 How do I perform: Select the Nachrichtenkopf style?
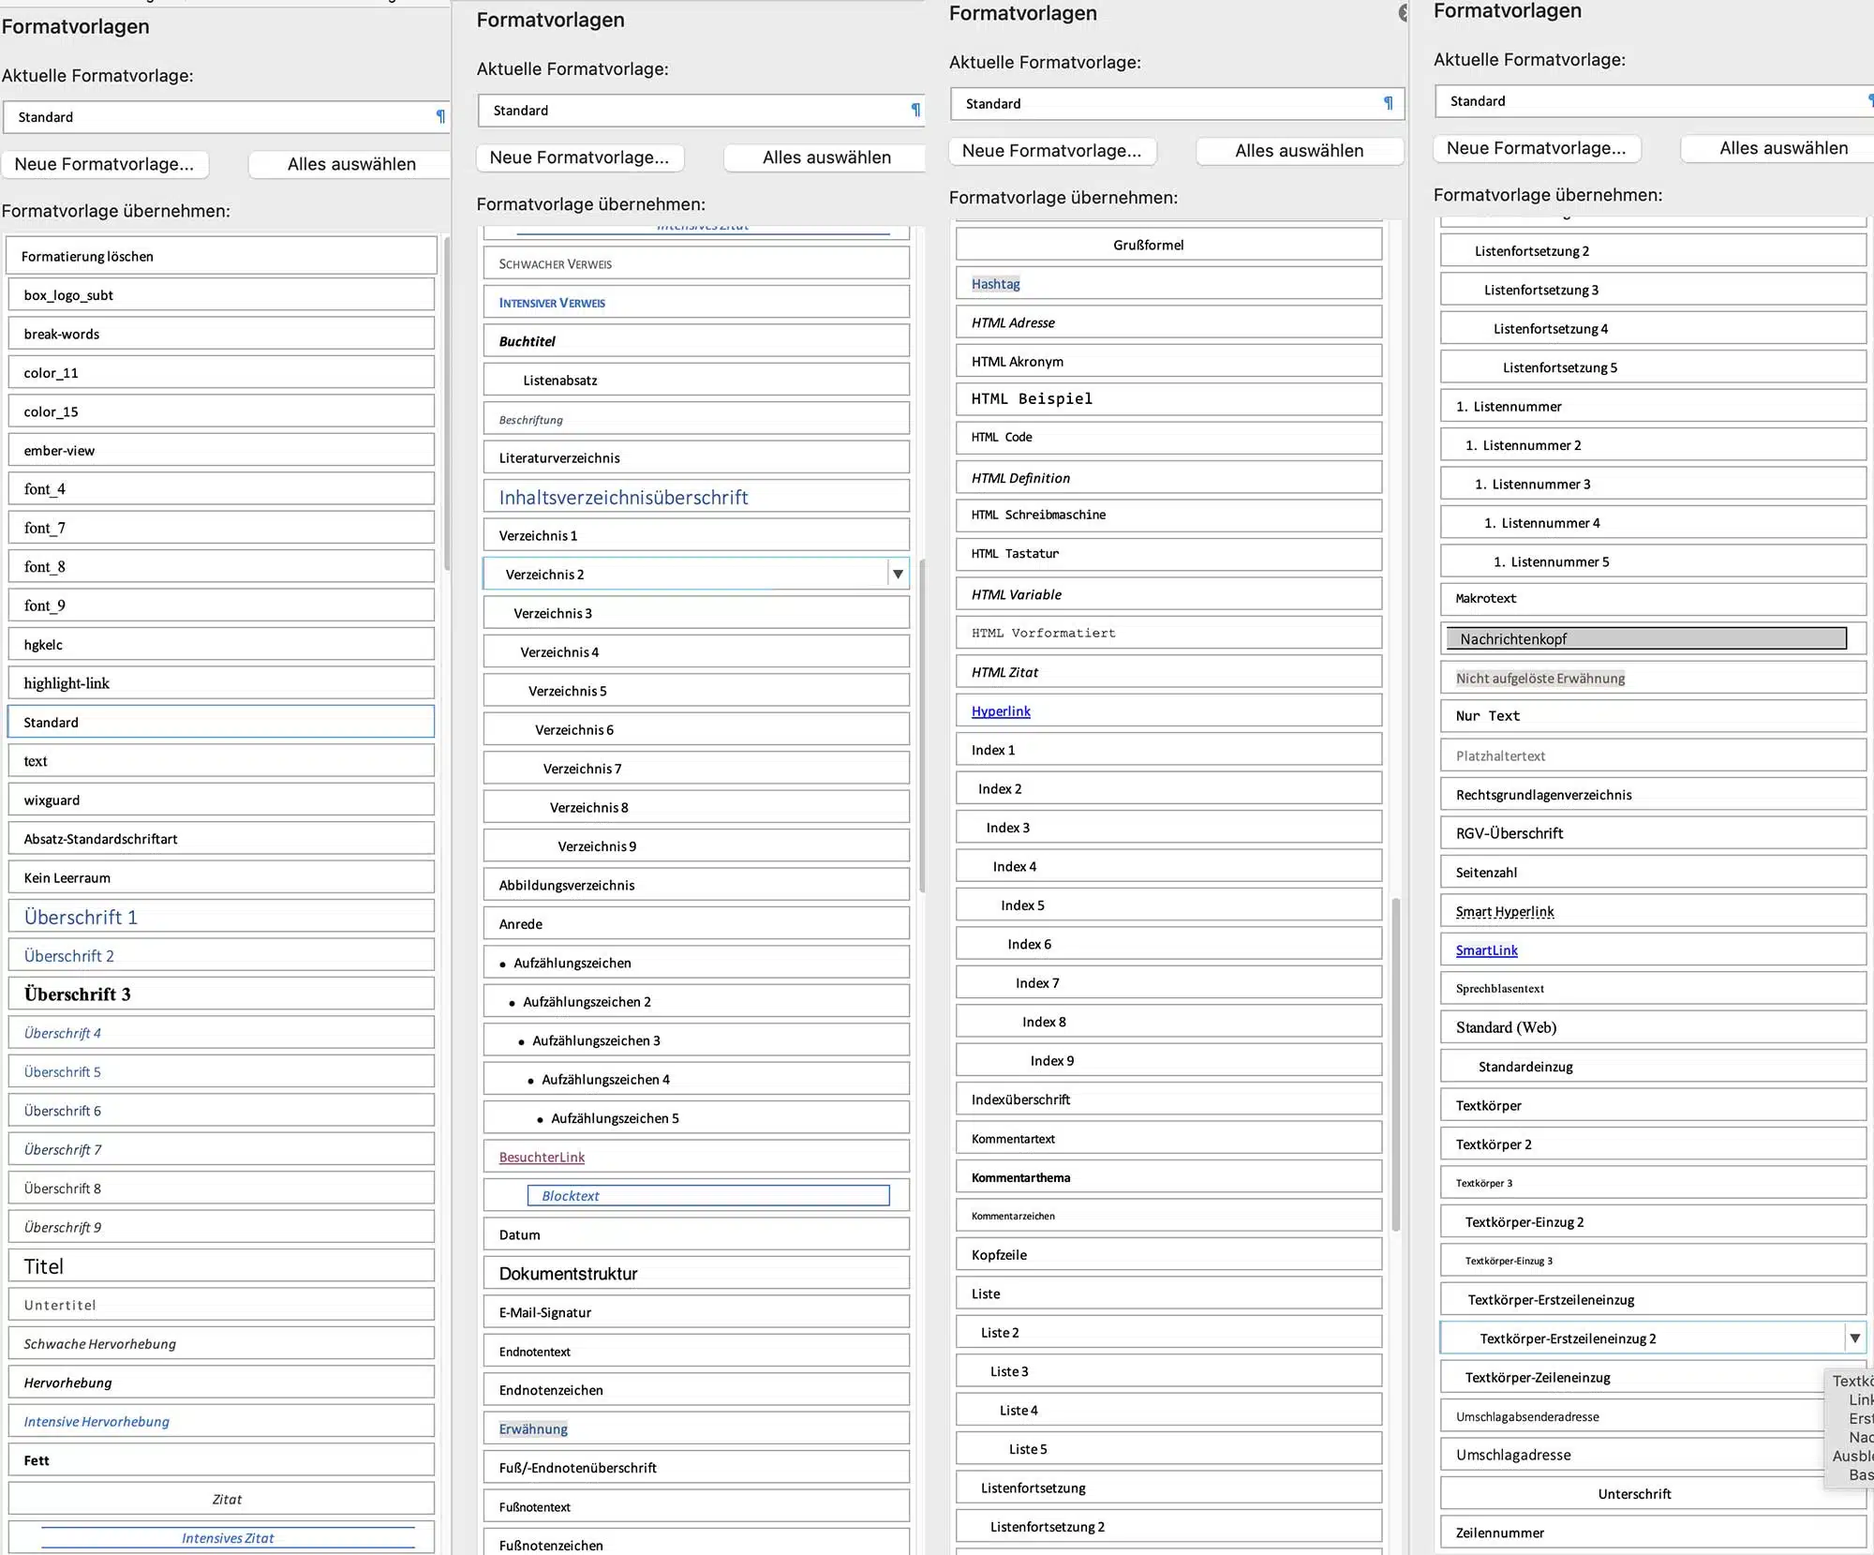[1653, 639]
